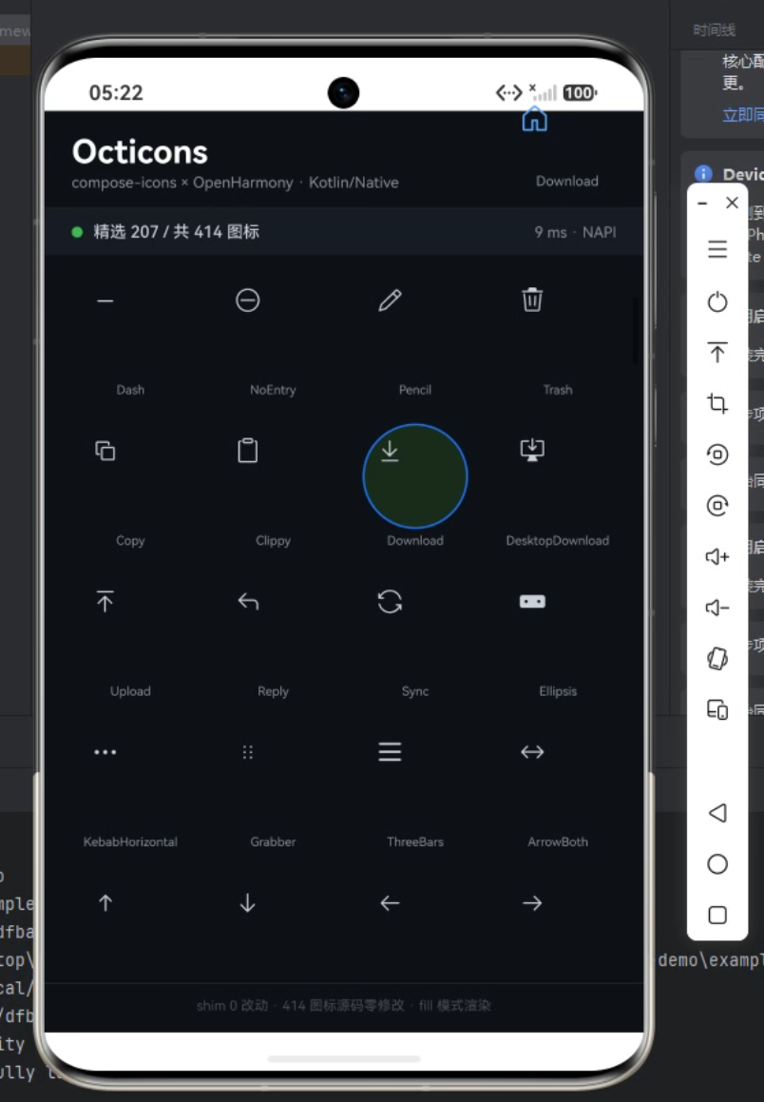Choose the Reply curved-arrow icon
This screenshot has height=1102, width=764.
tap(248, 602)
